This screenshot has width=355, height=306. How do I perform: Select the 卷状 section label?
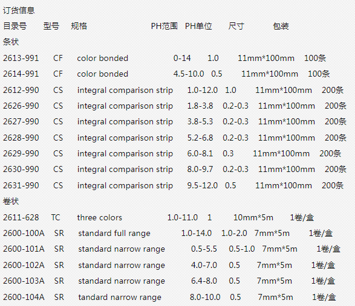[x=11, y=201]
